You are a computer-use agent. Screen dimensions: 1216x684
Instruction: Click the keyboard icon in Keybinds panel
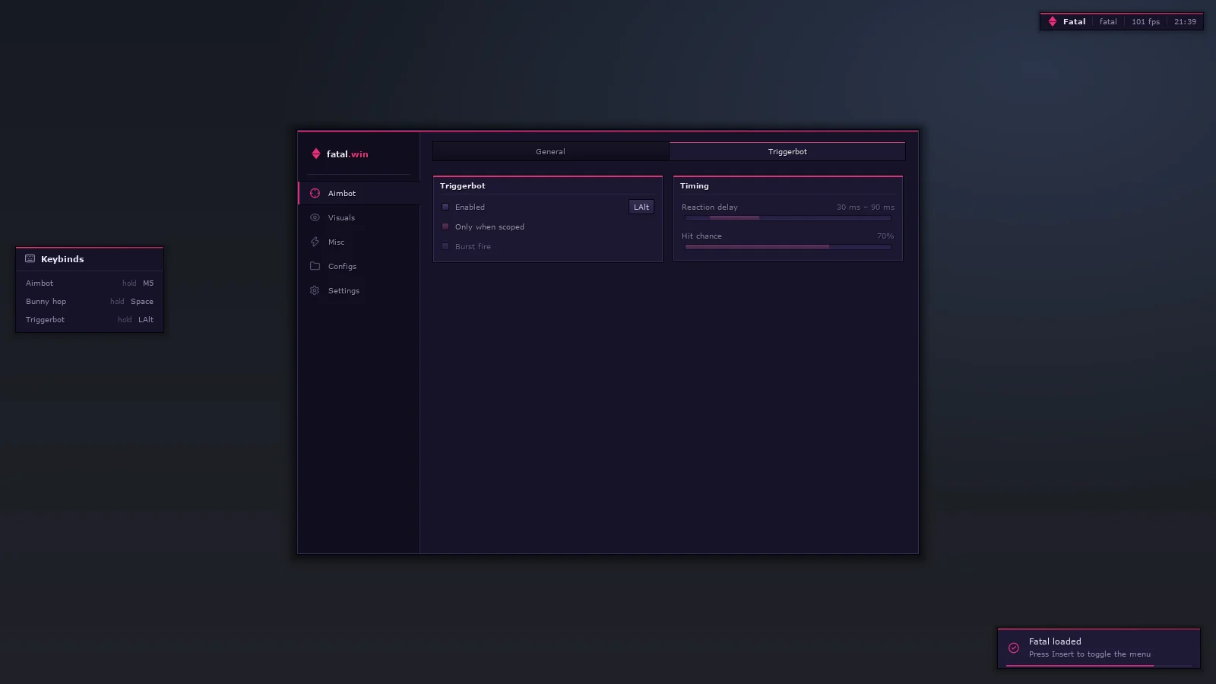[30, 258]
